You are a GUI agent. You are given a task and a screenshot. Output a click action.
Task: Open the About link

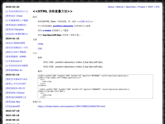[111, 7]
